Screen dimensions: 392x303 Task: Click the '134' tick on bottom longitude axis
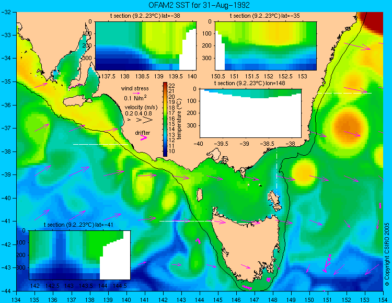(x=17, y=299)
